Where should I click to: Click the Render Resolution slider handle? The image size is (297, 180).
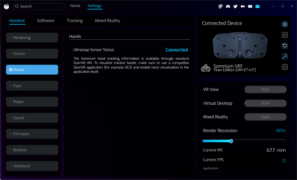[x=231, y=141]
